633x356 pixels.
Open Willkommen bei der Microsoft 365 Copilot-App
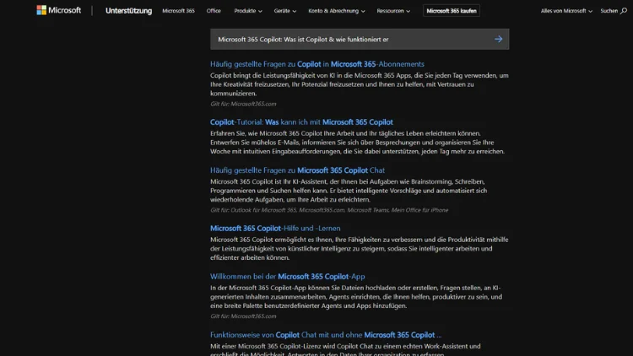(x=288, y=277)
